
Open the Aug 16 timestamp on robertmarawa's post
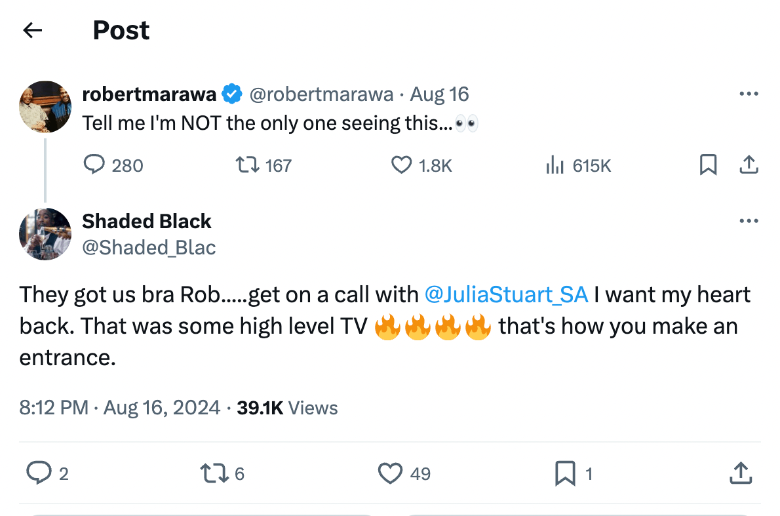[x=440, y=94]
